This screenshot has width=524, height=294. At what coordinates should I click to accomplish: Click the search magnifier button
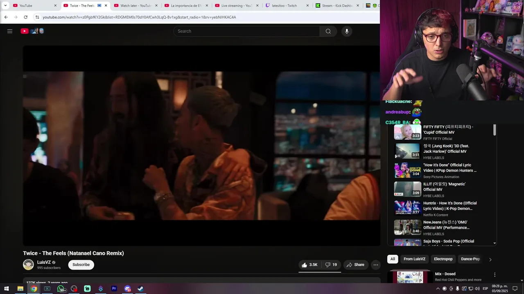point(328,31)
